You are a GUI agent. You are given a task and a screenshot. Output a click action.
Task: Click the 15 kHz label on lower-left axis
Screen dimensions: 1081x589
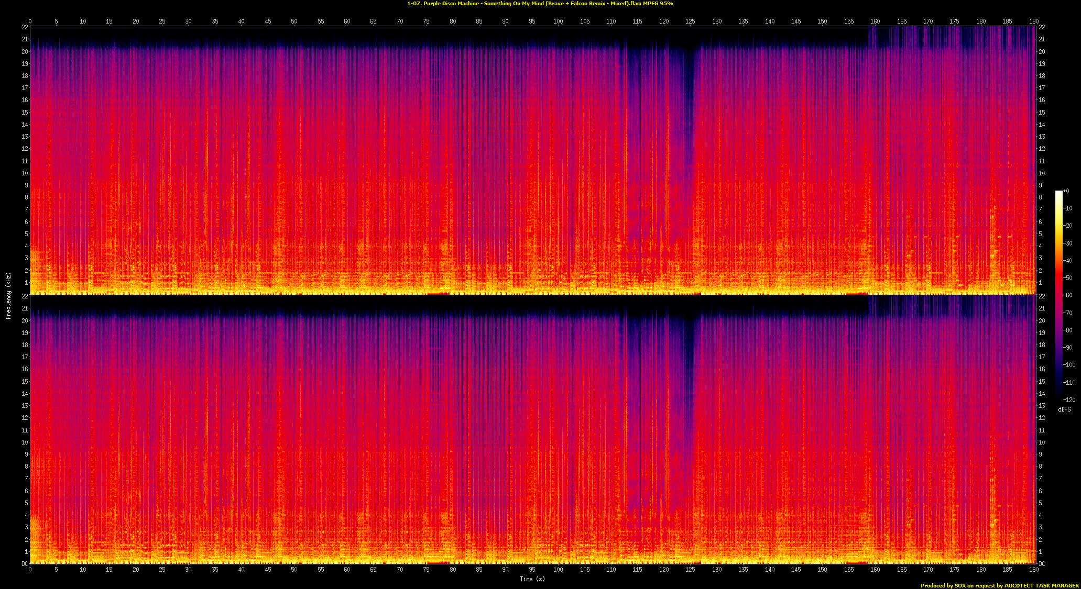(24, 381)
